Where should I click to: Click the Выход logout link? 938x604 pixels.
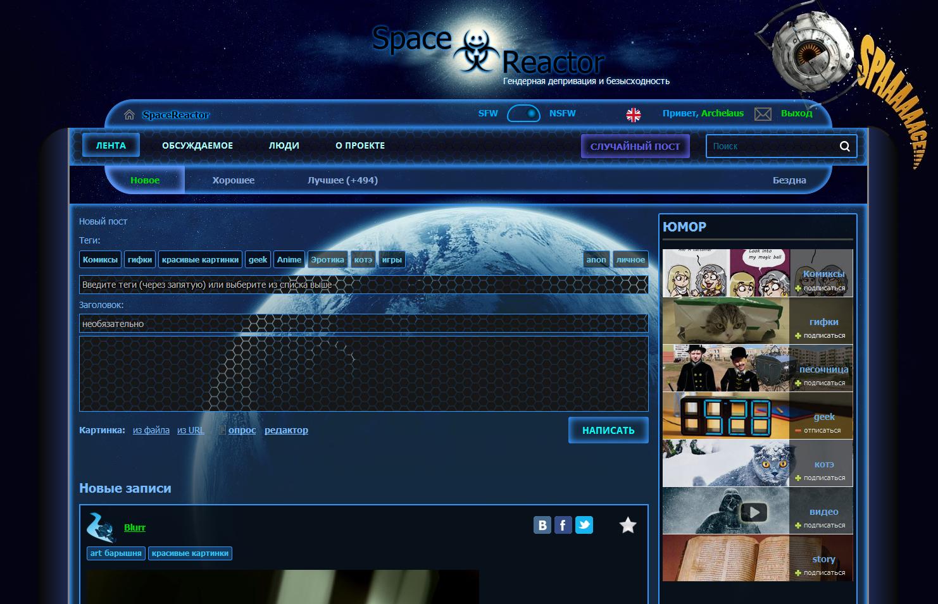tap(797, 113)
